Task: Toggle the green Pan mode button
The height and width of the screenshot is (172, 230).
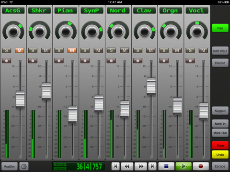Action: 220,28
